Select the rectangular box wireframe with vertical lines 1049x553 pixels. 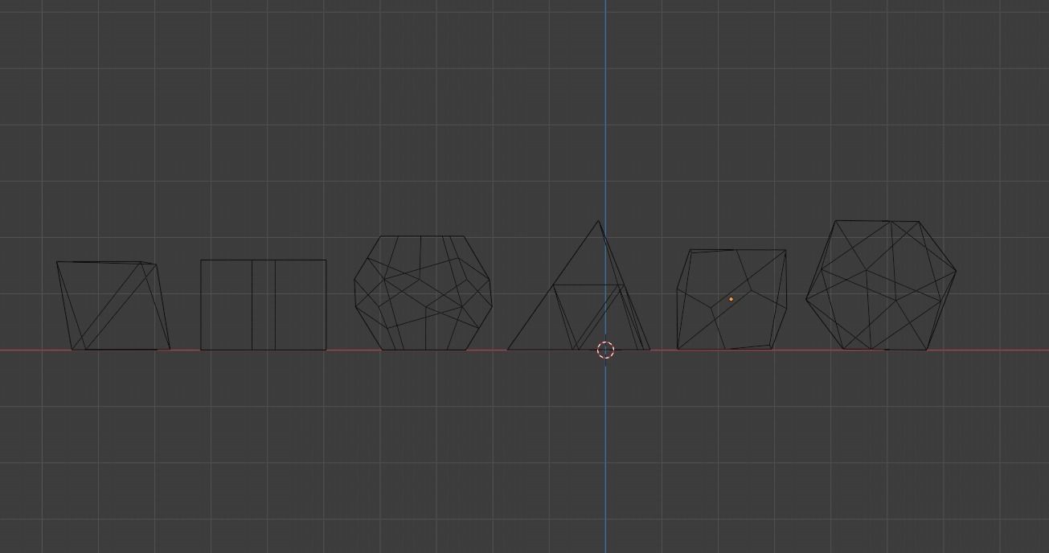click(263, 305)
